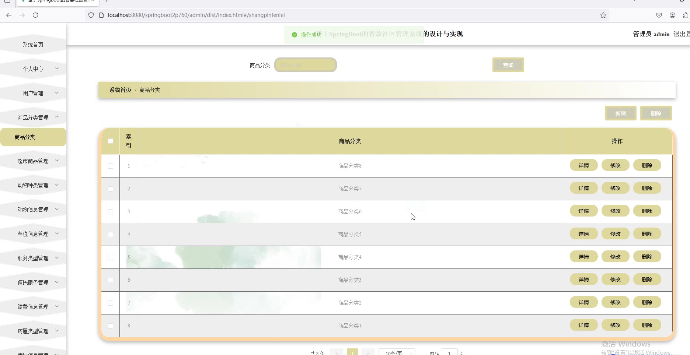Open the Pocket save icon

coord(659,15)
